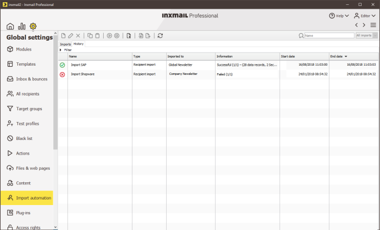Sort by Start date column header
The width and height of the screenshot is (380, 230).
click(305, 56)
